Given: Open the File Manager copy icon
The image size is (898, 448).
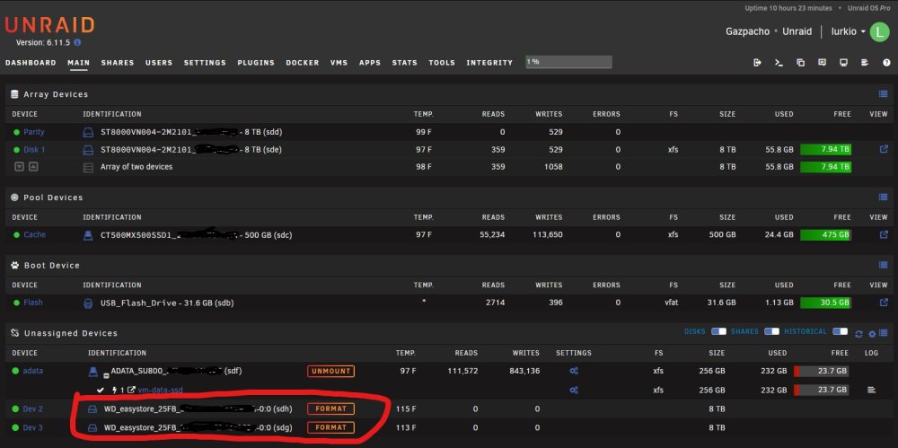Looking at the screenshot, I should click(801, 63).
